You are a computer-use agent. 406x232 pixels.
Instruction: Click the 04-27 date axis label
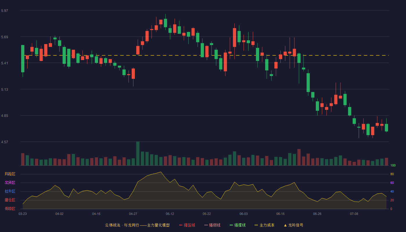[x=133, y=214]
